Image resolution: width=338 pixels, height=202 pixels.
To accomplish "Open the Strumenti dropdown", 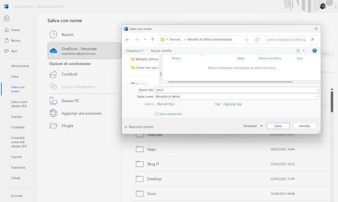I will click(x=253, y=126).
